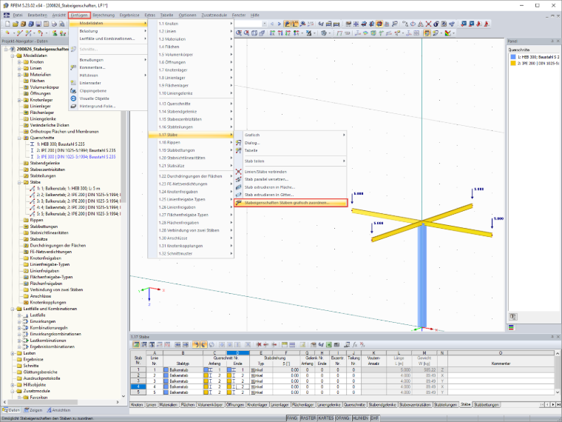Click the fx formula icon in table toolbar
This screenshot has height=422, width=562.
pos(355,344)
